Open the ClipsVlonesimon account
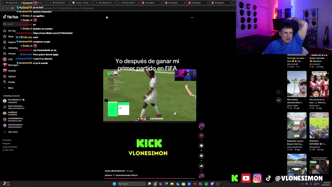 tap(13, 126)
